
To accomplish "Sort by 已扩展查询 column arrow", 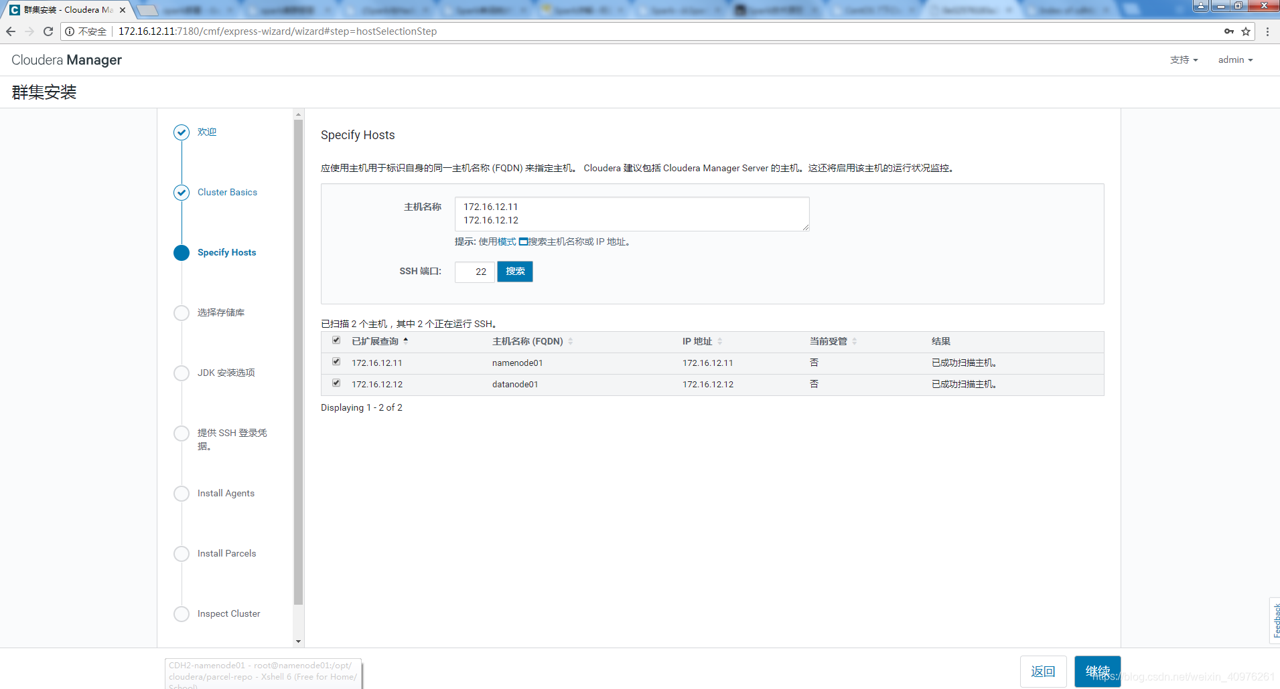I will tap(406, 340).
